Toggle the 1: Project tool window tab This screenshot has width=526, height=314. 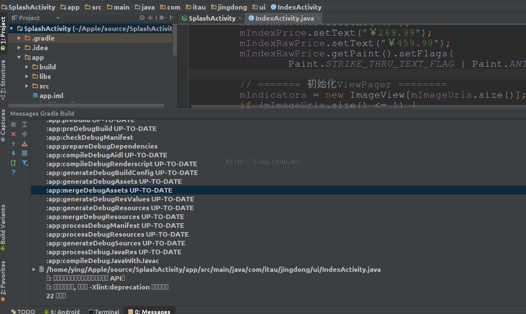tap(3, 34)
